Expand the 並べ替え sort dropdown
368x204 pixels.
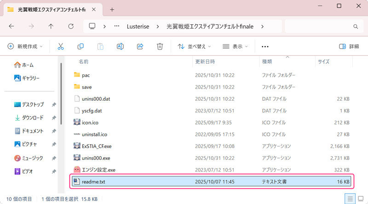click(195, 46)
